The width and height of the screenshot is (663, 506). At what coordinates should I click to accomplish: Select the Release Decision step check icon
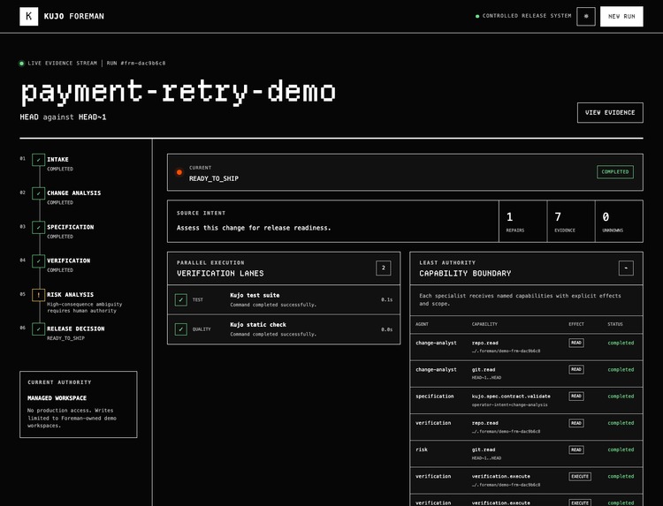click(39, 329)
